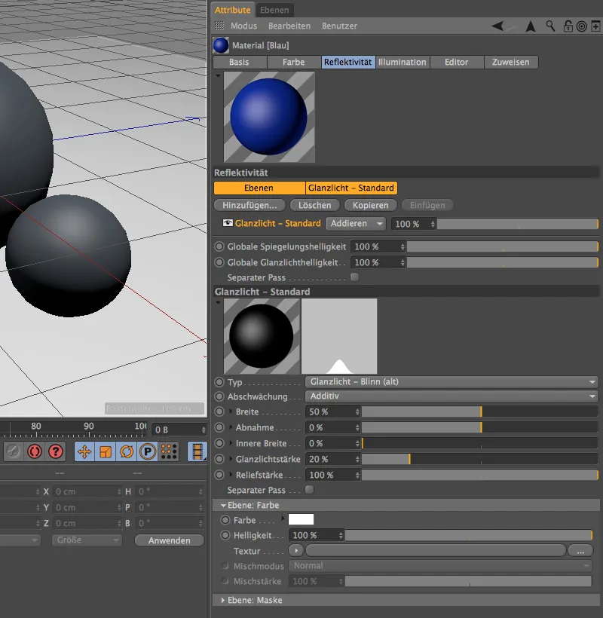603x618 pixels.
Task: Click the black Glanzlicht preview sphere thumbnail
Action: click(262, 336)
